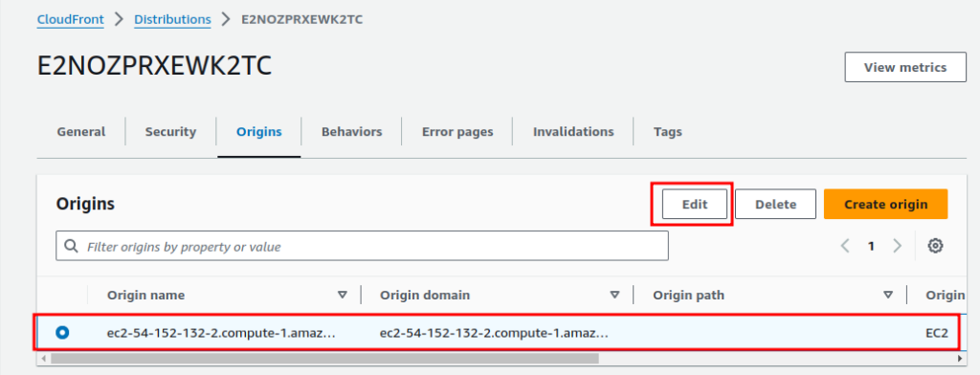This screenshot has height=375, width=980.
Task: Focus the Filter origins search field
Action: click(362, 246)
